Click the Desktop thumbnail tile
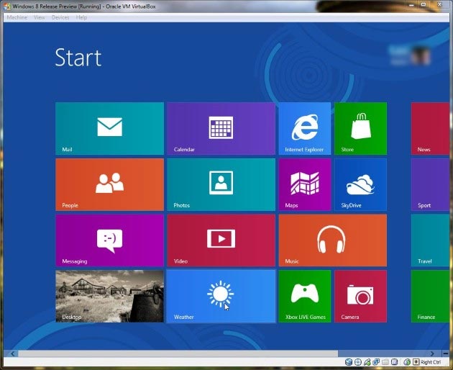Screen dimensions: 453x370 (109, 296)
